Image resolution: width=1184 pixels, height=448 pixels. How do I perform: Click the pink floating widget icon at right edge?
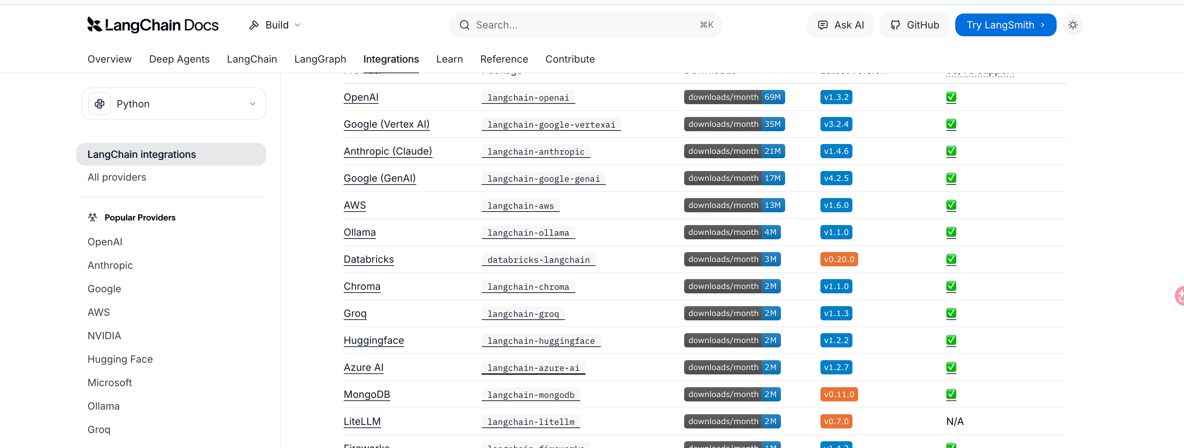[x=1179, y=295]
